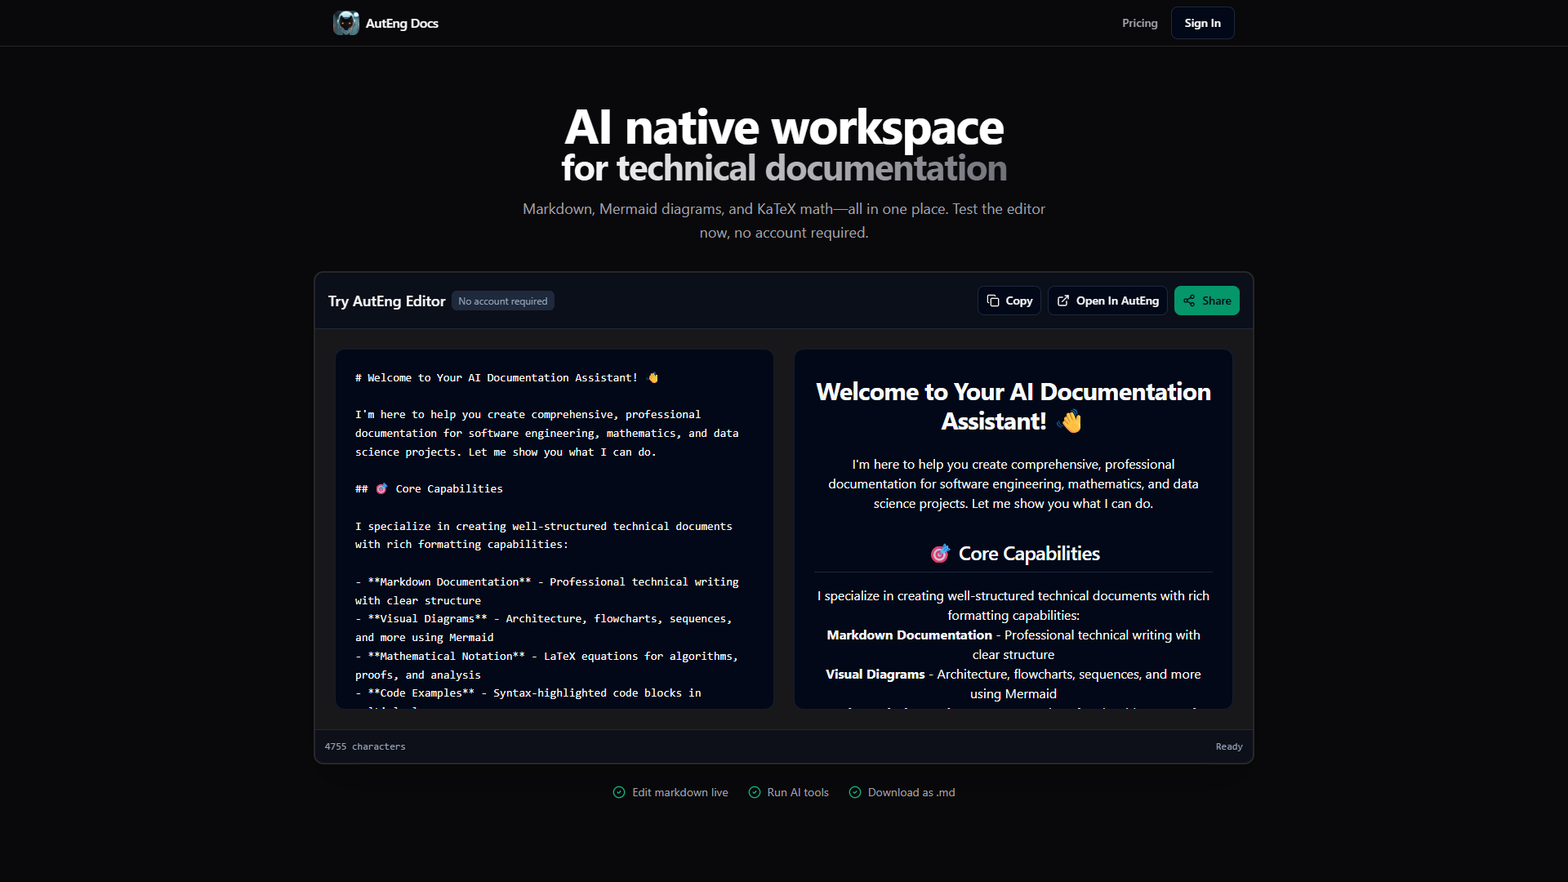Click into the markdown source editor text
The width and height of the screenshot is (1568, 882).
click(554, 529)
